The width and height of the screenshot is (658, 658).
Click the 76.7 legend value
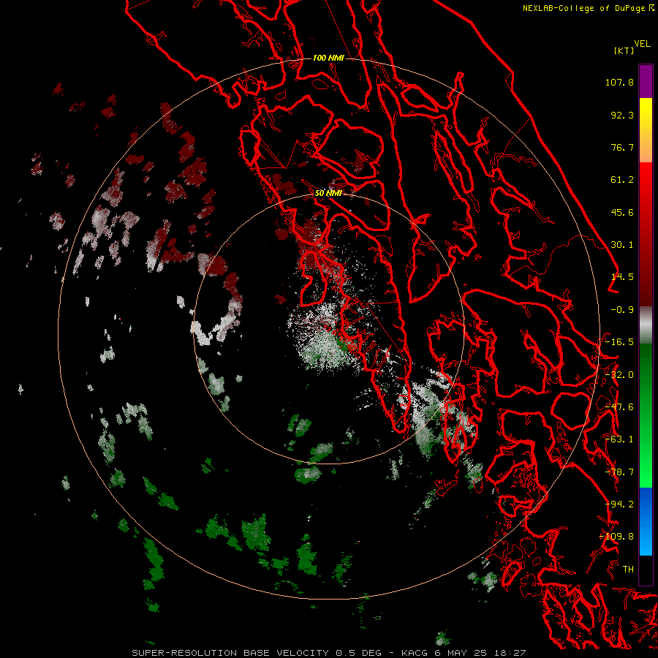622,147
